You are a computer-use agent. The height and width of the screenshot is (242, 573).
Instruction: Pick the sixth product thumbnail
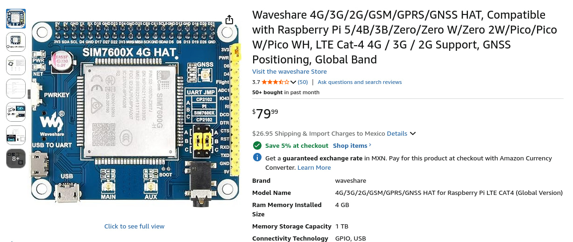[15, 135]
